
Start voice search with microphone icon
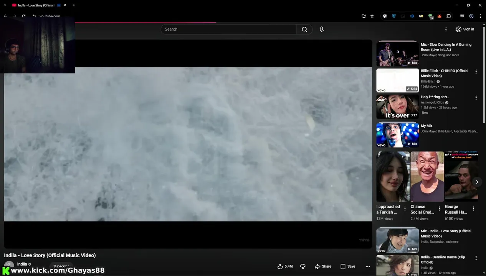pyautogui.click(x=322, y=29)
